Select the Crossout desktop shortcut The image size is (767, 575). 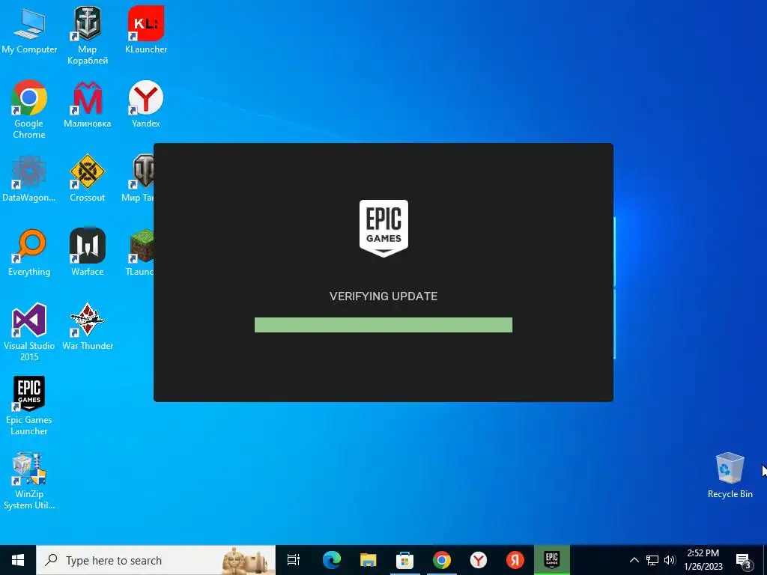coord(87,178)
